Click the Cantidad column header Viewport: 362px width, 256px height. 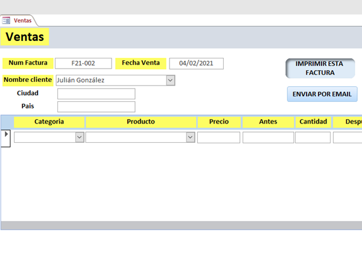point(313,122)
